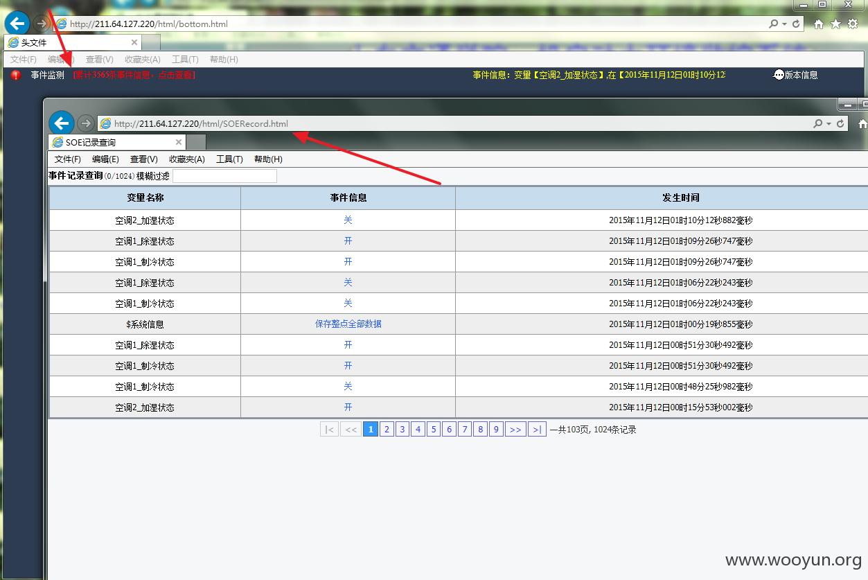Focus the 模糊过滤 filter input
The image size is (868, 580).
pos(224,176)
